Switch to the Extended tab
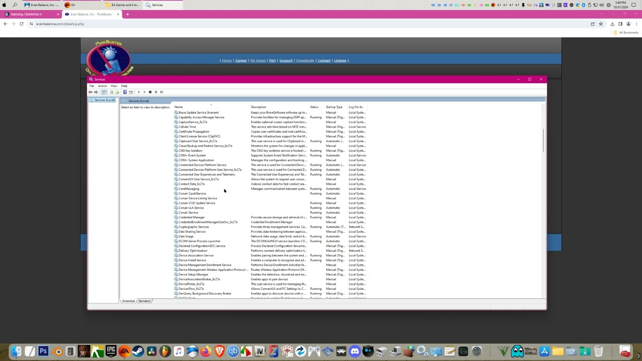Screen dimensions: 642x361 pyautogui.click(x=128, y=301)
